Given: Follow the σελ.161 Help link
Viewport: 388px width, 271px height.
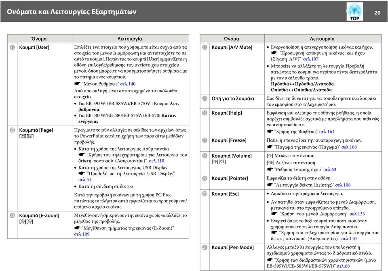Looking at the screenshot, I should tap(327, 132).
